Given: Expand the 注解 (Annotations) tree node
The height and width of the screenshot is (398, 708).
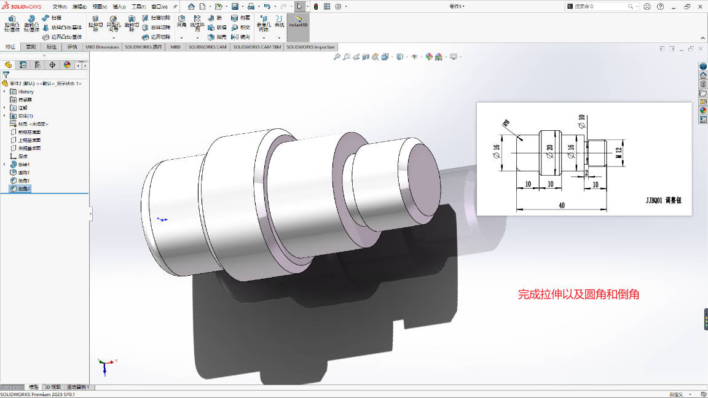Looking at the screenshot, I should click(4, 108).
